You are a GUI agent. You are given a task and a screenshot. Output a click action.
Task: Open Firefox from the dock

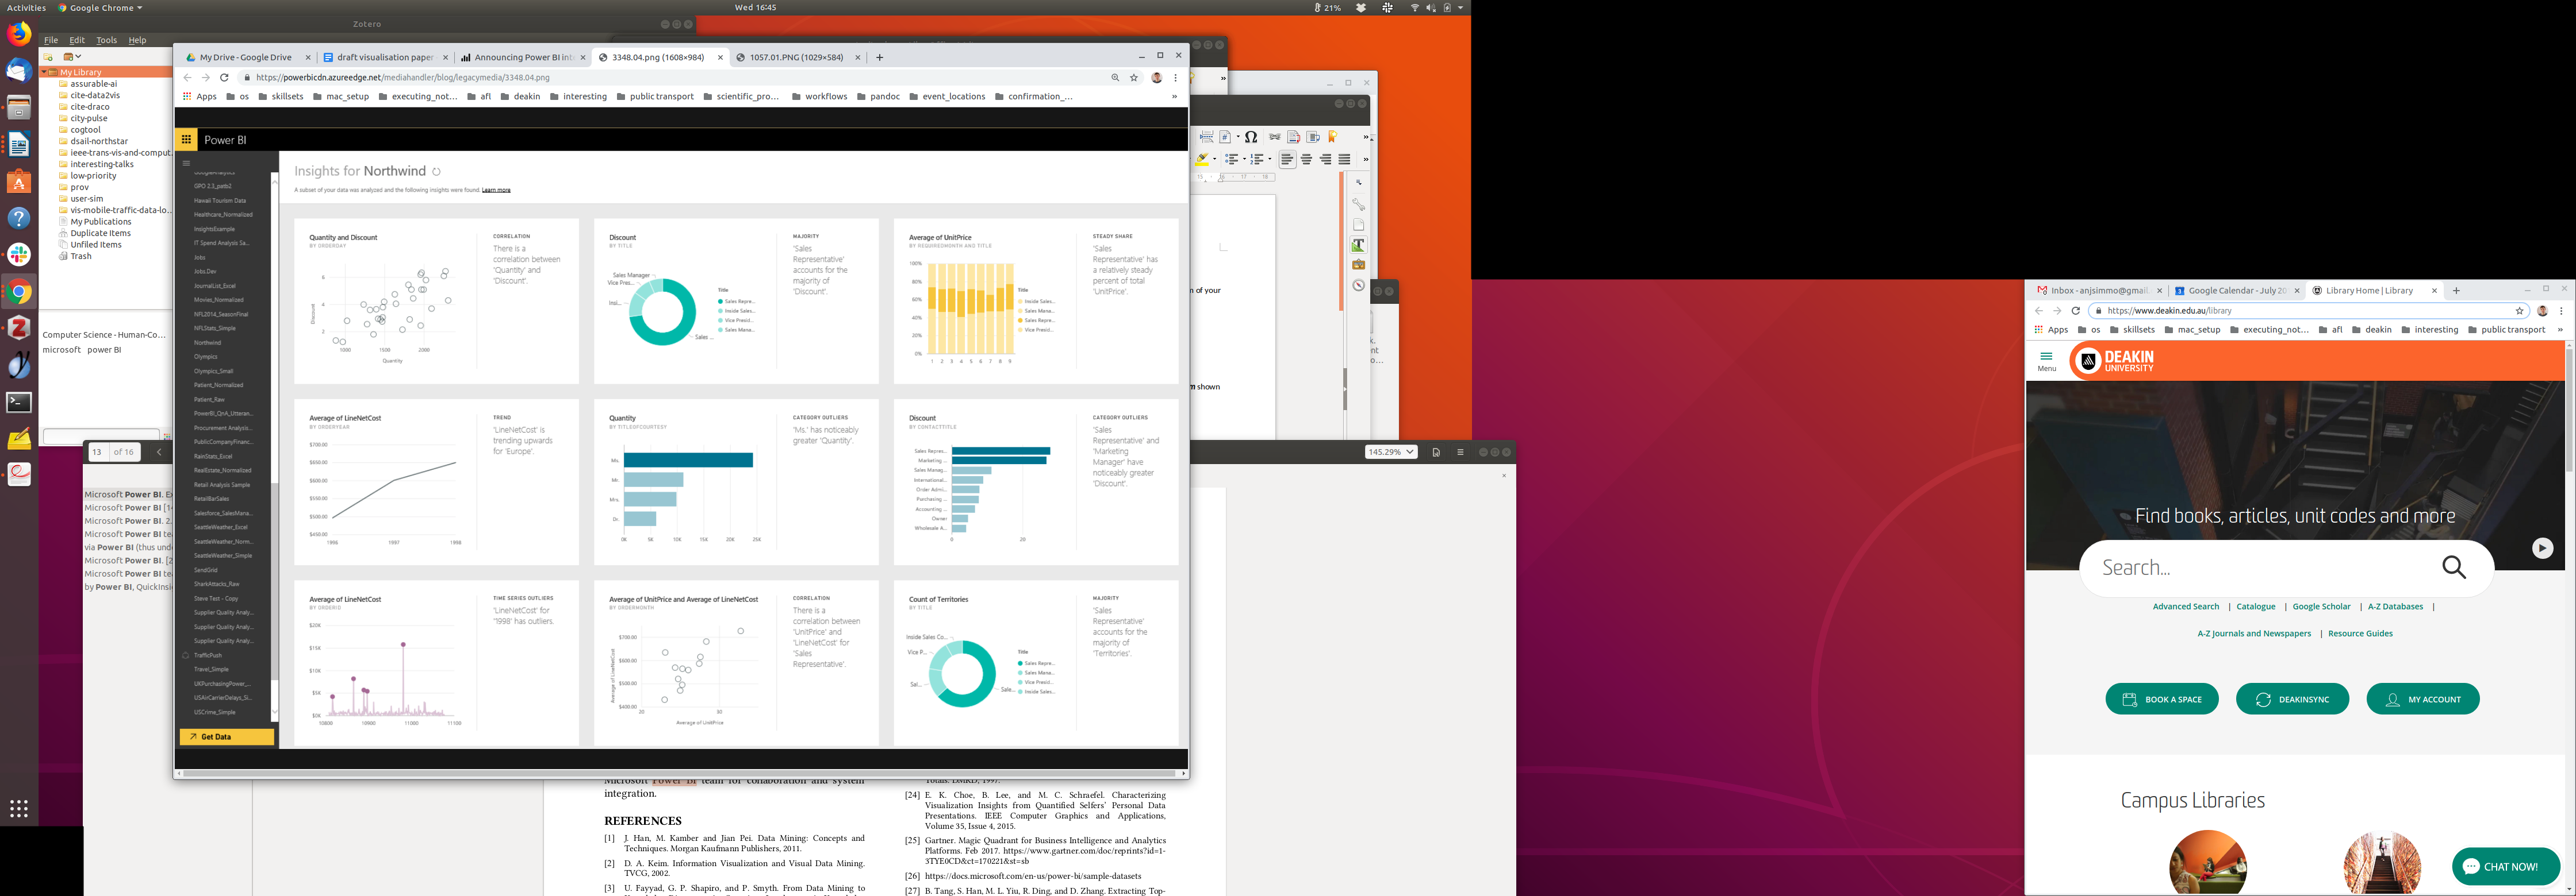(x=19, y=34)
